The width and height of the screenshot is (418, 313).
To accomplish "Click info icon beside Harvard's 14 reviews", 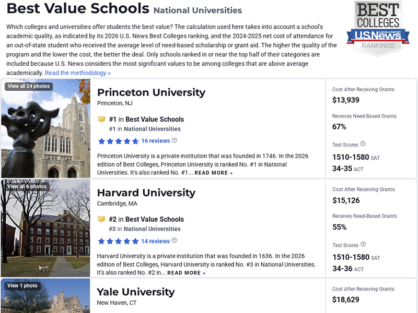I will [175, 240].
